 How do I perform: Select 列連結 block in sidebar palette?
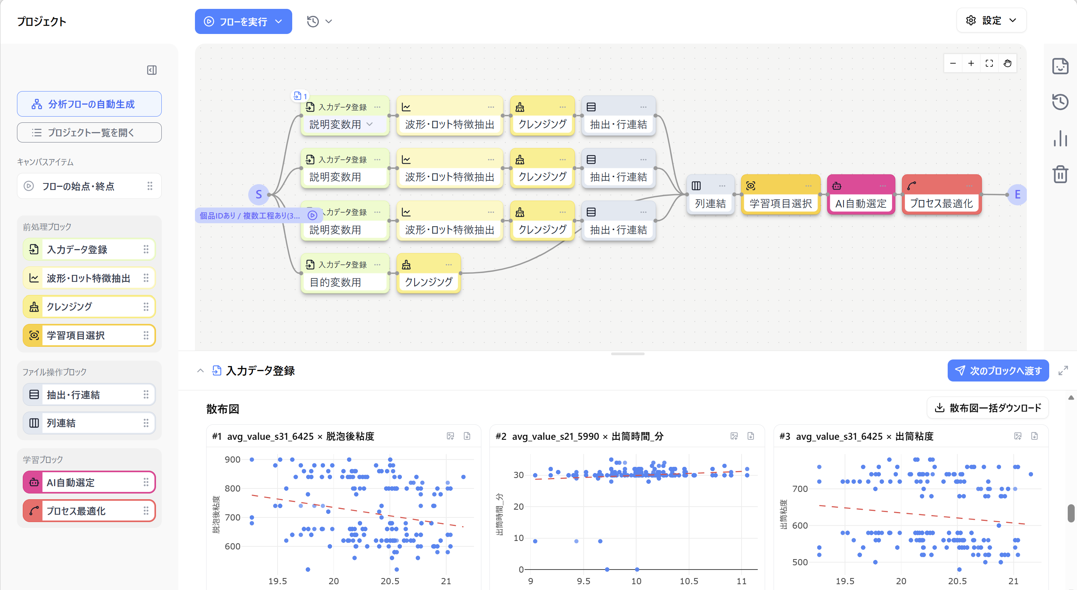coord(89,423)
